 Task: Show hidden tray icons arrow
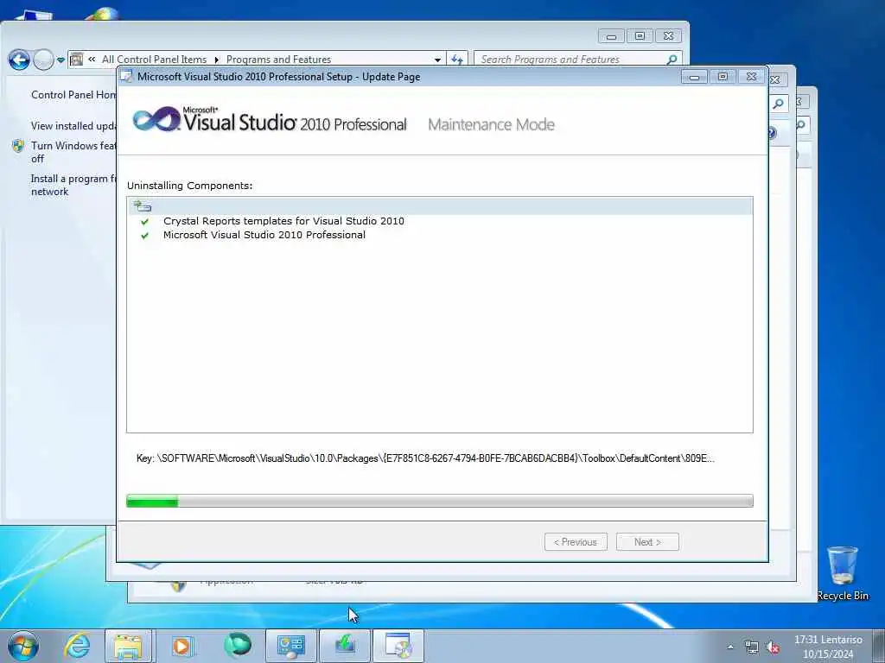[730, 647]
